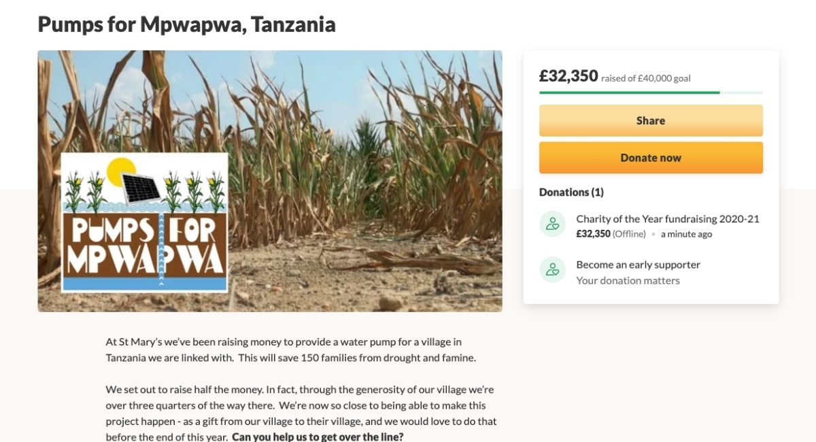Click the "raised of £40,000 goal" text
Image resolution: width=816 pixels, height=442 pixels.
point(645,78)
